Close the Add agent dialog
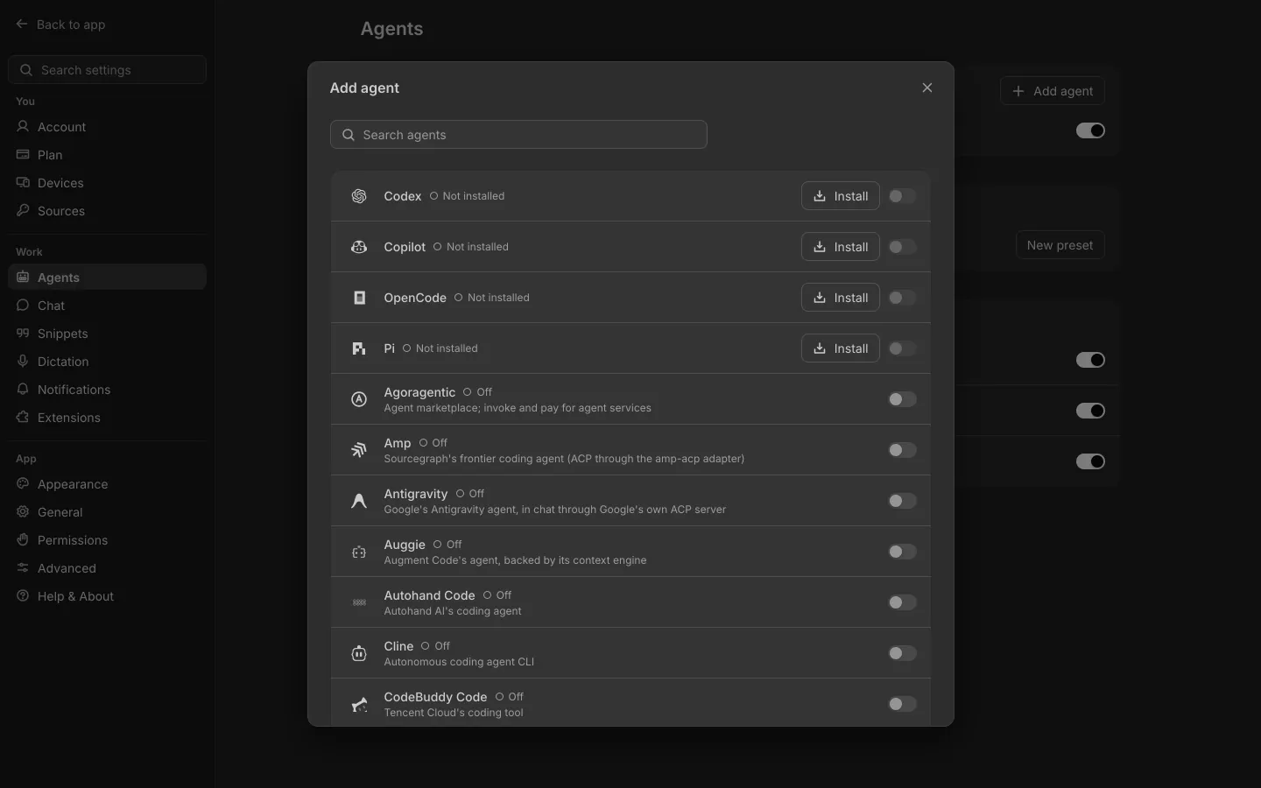This screenshot has height=788, width=1261. [x=927, y=88]
